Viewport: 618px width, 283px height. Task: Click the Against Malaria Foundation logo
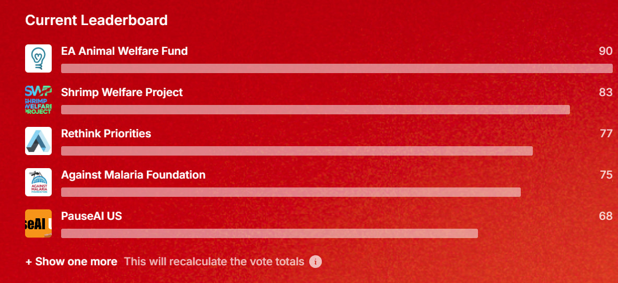point(38,182)
